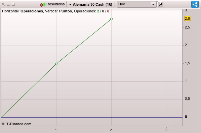Click the 0,5 vertical axis label
Image resolution: width=201 pixels, height=133 pixels.
(187, 98)
